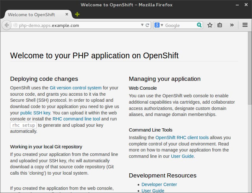Viewport: 252px width, 193px height.
Task: Click the Web Console subheading
Action: 143,88
